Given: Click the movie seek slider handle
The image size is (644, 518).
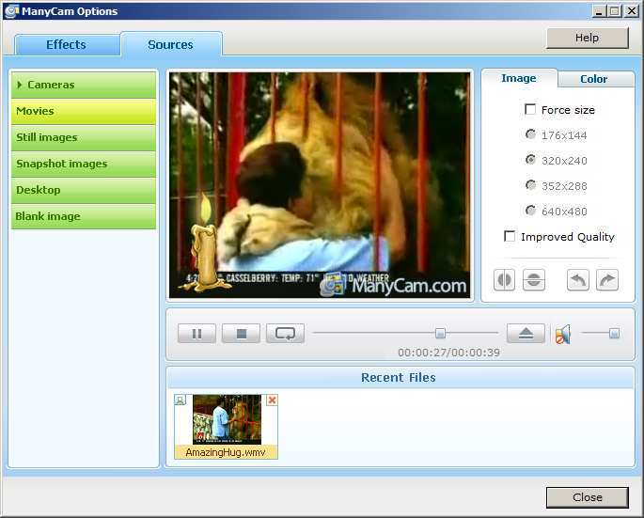Looking at the screenshot, I should (x=440, y=333).
